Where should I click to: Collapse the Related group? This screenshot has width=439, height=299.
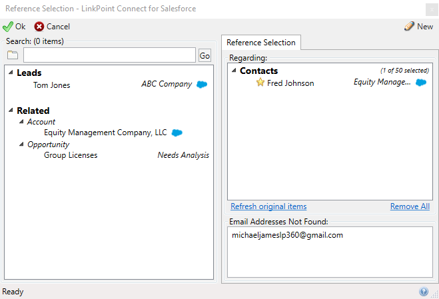coord(11,111)
